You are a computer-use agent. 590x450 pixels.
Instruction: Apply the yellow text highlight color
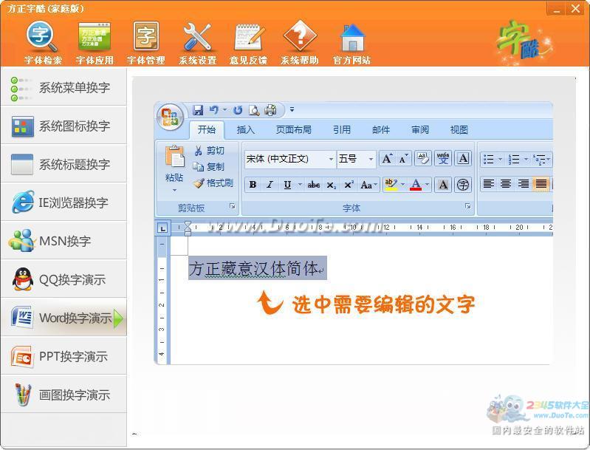tap(391, 185)
